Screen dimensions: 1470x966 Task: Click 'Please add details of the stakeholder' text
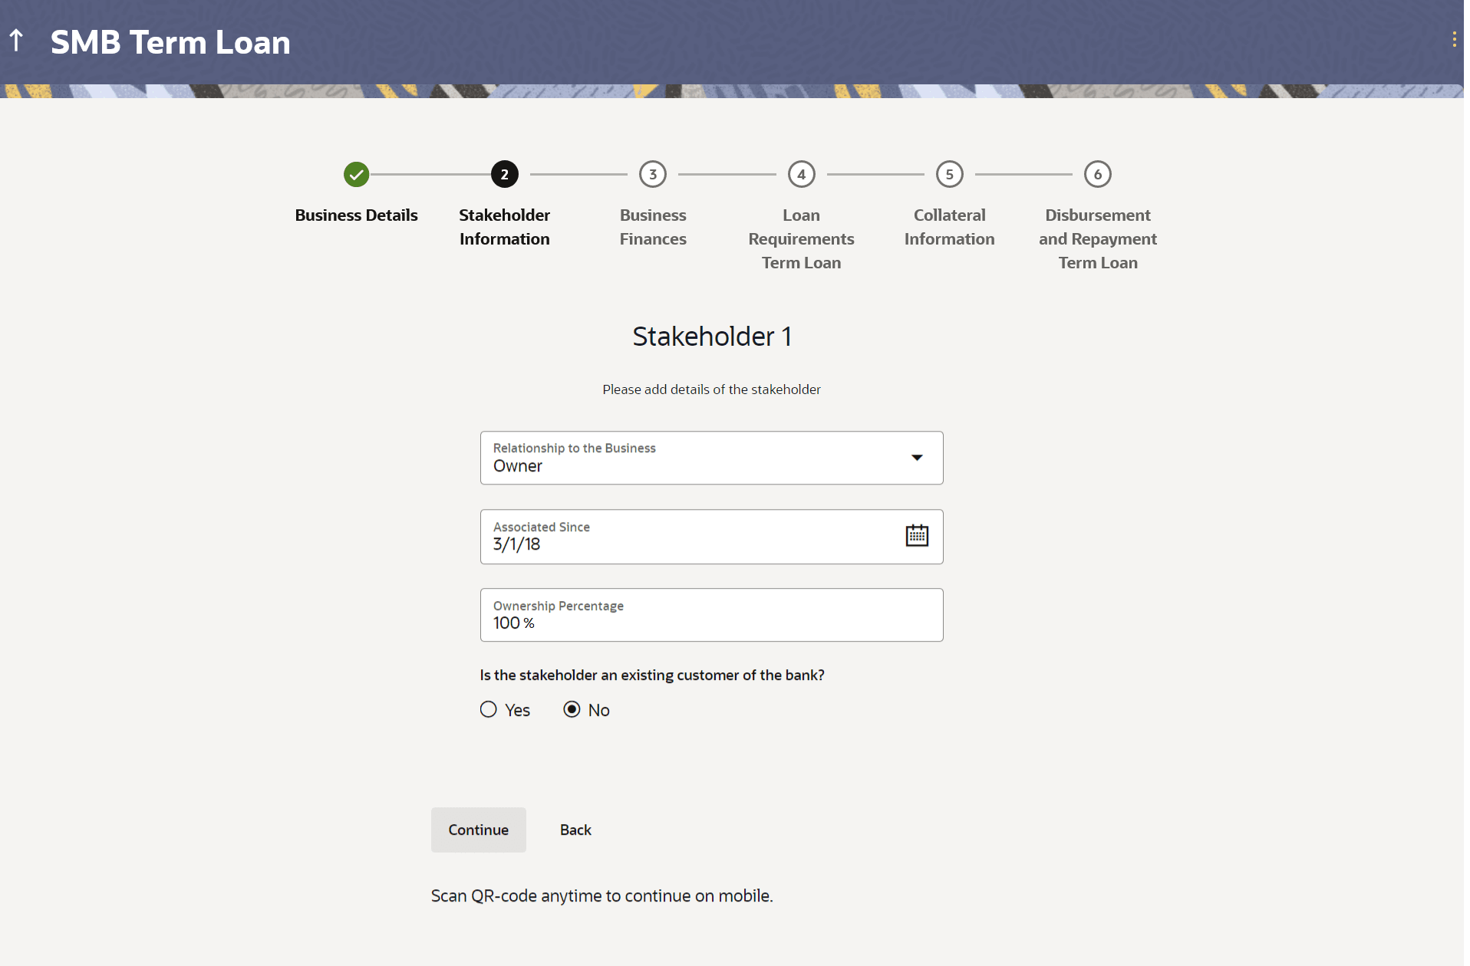(x=711, y=389)
